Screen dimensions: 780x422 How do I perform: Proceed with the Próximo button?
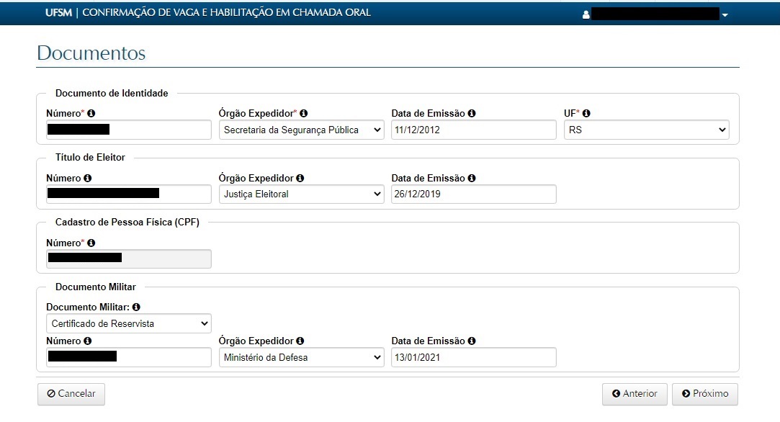pos(704,394)
